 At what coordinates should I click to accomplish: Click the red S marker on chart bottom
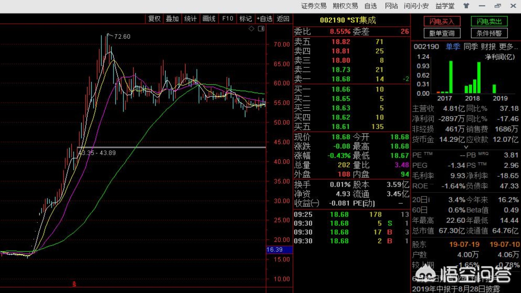pyautogui.click(x=74, y=284)
